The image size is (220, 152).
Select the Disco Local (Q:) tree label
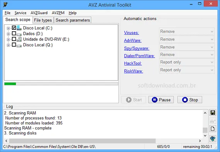38,45
